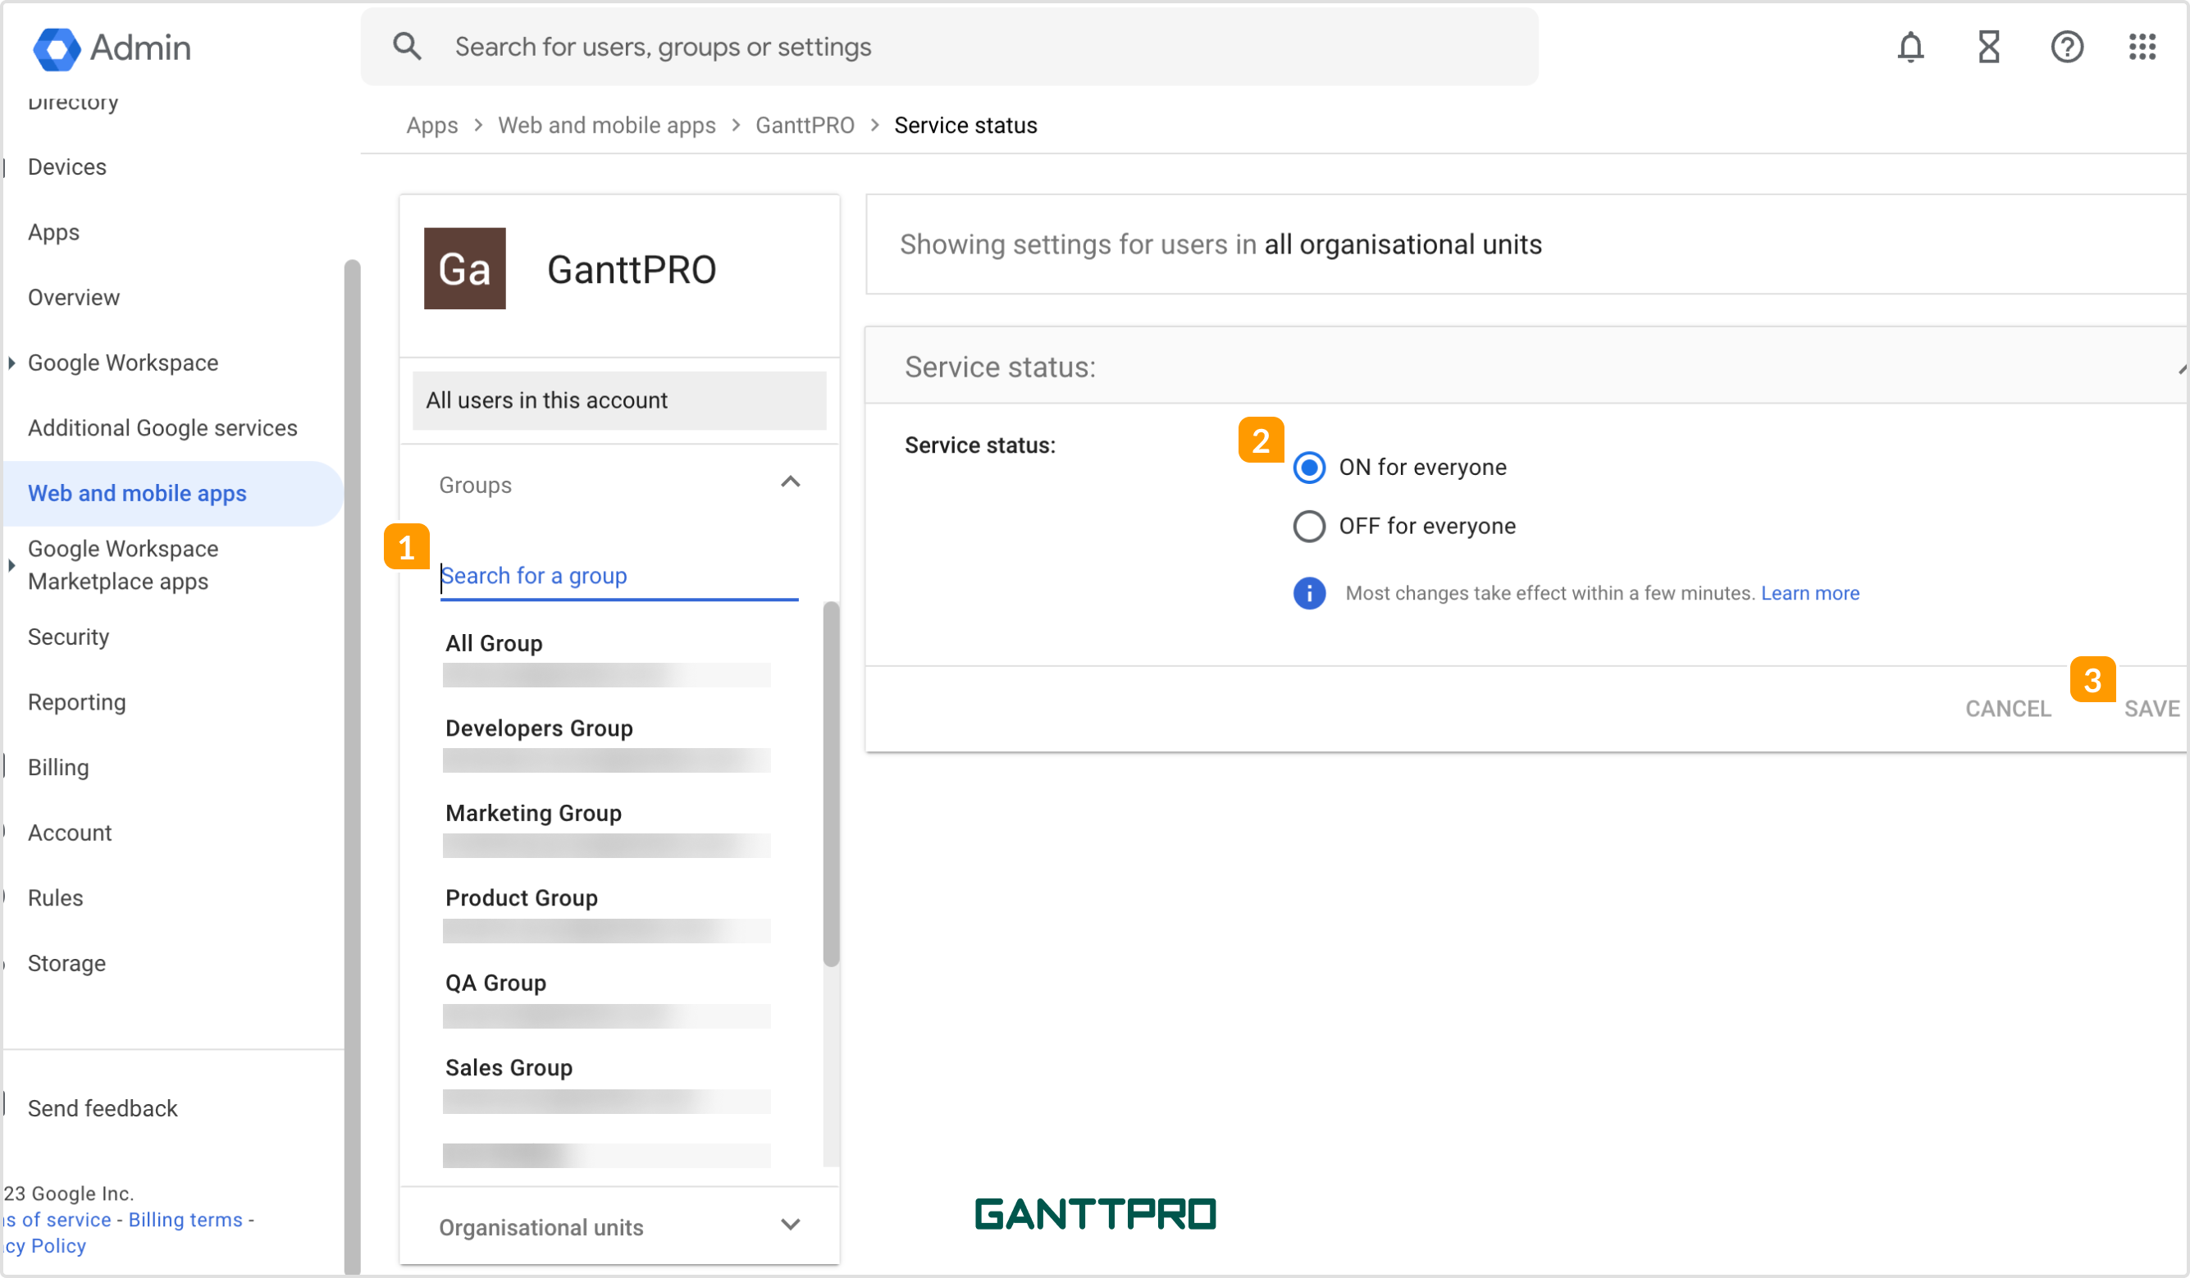Open the notifications bell
The width and height of the screenshot is (2190, 1278).
[x=1910, y=47]
